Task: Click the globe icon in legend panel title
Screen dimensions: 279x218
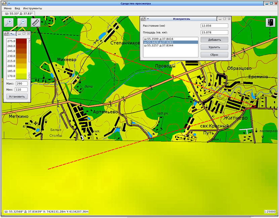Action: [7, 34]
